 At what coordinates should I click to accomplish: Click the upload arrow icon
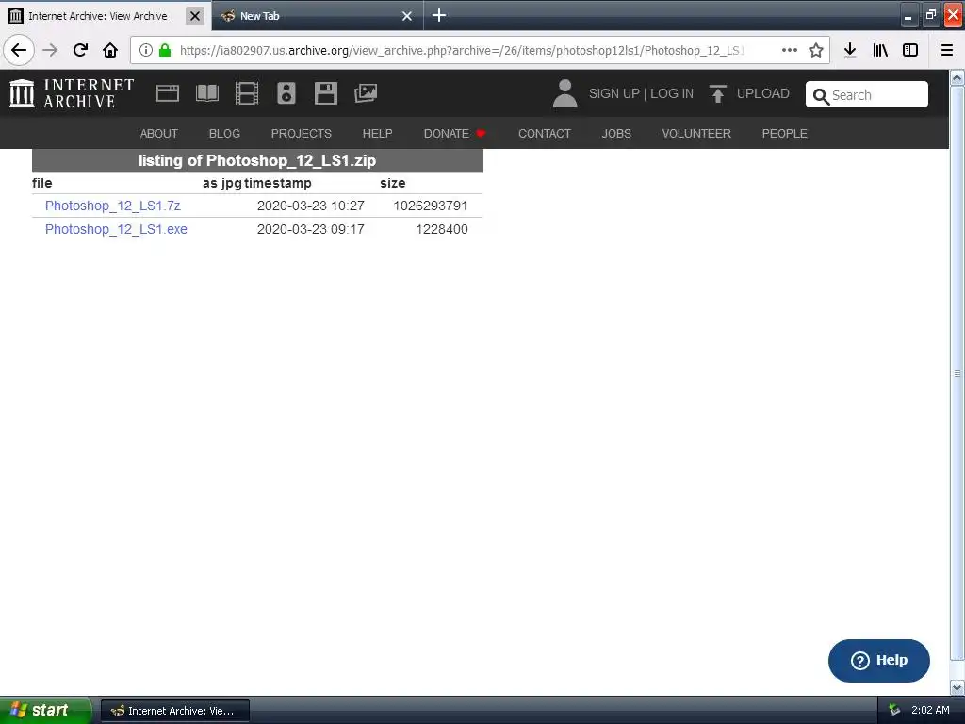tap(717, 93)
